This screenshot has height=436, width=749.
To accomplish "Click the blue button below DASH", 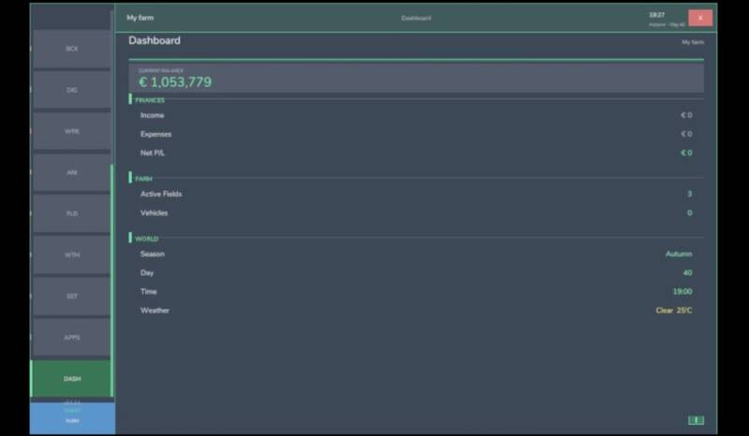I will pos(72,417).
